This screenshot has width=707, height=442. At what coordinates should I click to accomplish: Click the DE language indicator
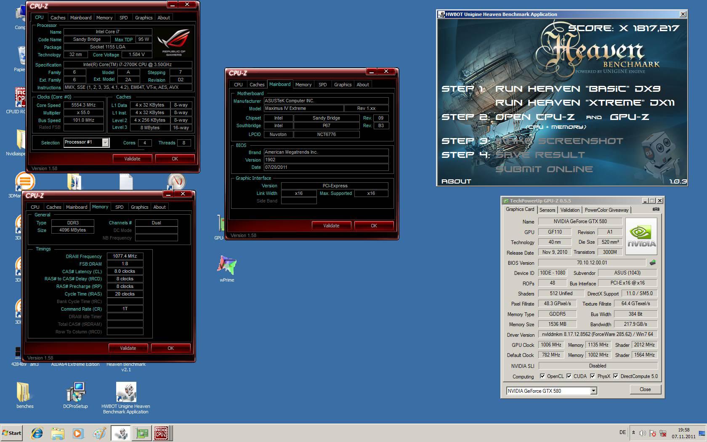pos(622,432)
